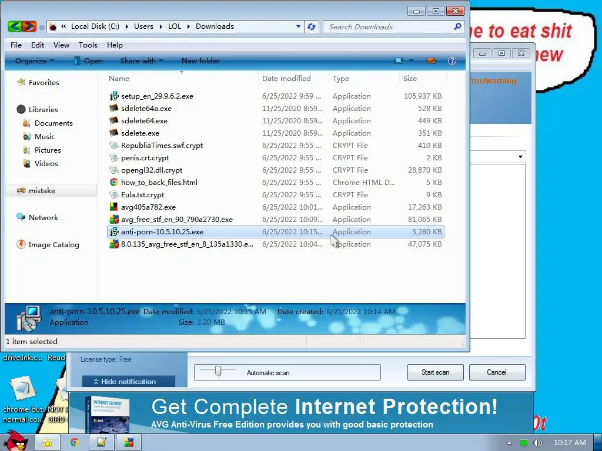Image resolution: width=602 pixels, height=451 pixels.
Task: Show hidden tray icons arrow
Action: [x=509, y=443]
